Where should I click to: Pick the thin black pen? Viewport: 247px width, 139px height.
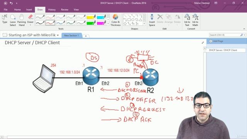click(x=40, y=17)
